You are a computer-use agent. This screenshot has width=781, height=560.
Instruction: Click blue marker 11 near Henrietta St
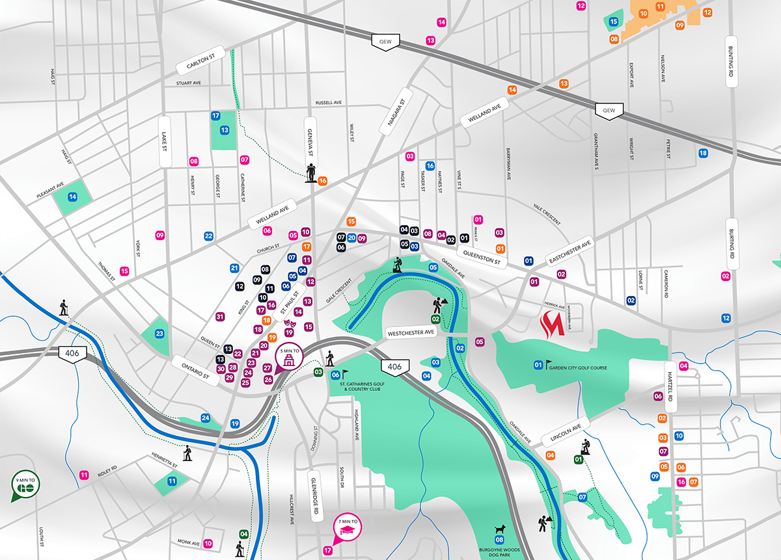point(172,481)
